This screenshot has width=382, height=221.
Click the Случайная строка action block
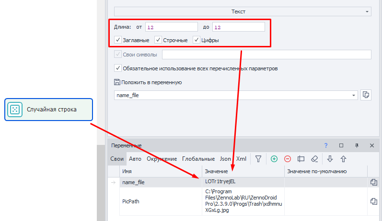[x=48, y=110]
